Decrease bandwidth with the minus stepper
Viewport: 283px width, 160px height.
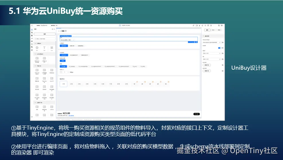click(61, 72)
